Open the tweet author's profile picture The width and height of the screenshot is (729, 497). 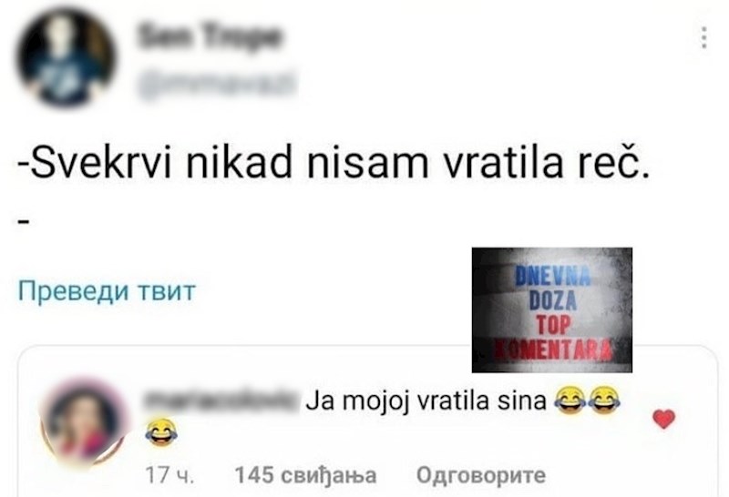coord(66,57)
